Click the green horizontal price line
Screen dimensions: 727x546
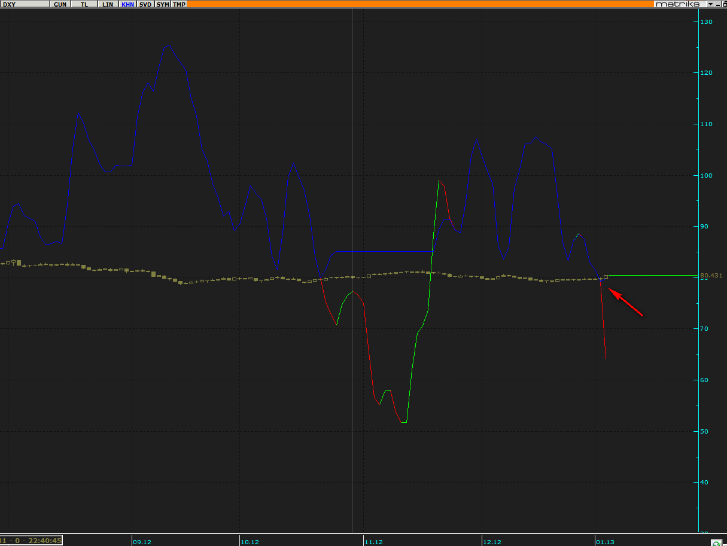pos(652,276)
